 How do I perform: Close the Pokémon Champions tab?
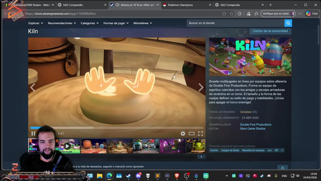click(x=210, y=5)
